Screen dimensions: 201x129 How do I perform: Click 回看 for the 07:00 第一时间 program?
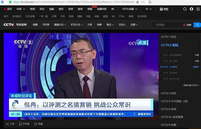point(197,61)
